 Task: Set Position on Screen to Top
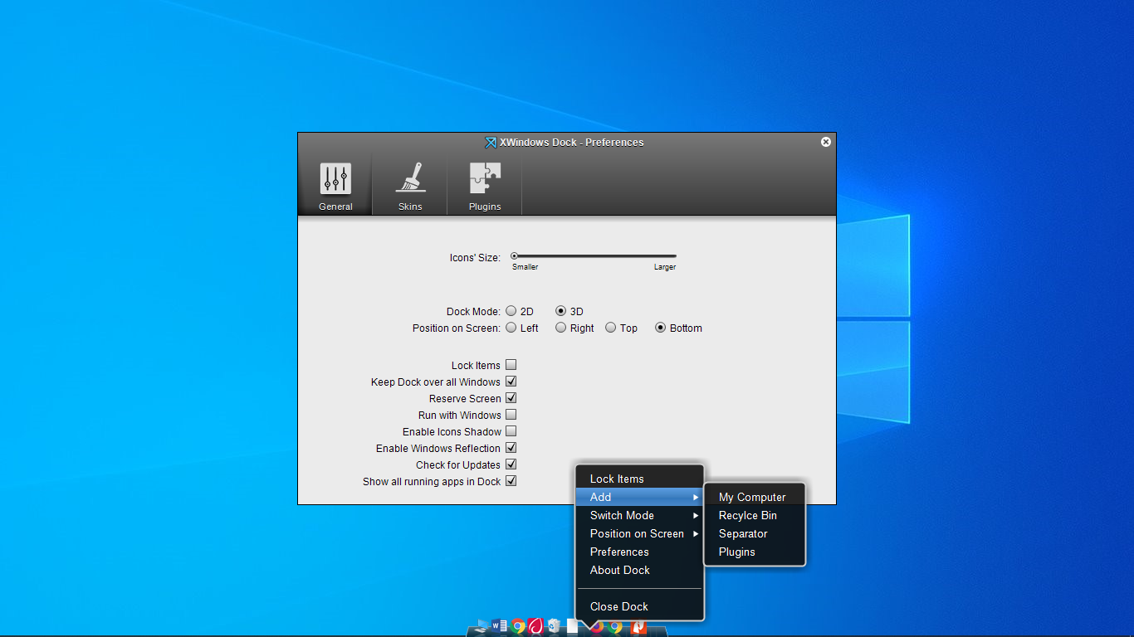[x=610, y=328]
